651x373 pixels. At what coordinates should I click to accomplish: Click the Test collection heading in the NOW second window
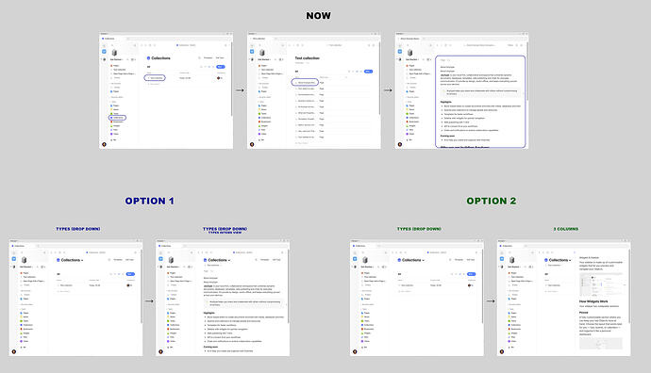tap(308, 58)
